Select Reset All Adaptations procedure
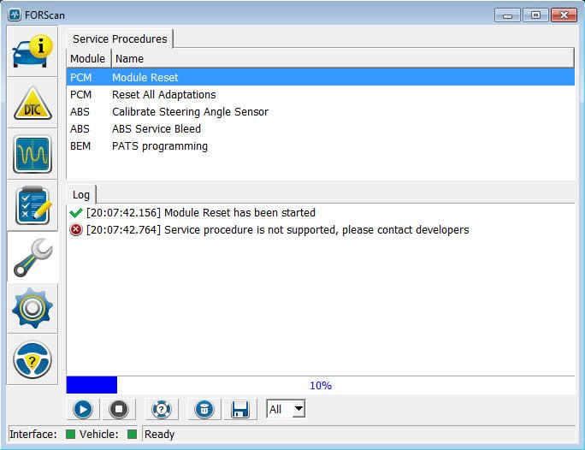The height and width of the screenshot is (450, 585). [163, 94]
